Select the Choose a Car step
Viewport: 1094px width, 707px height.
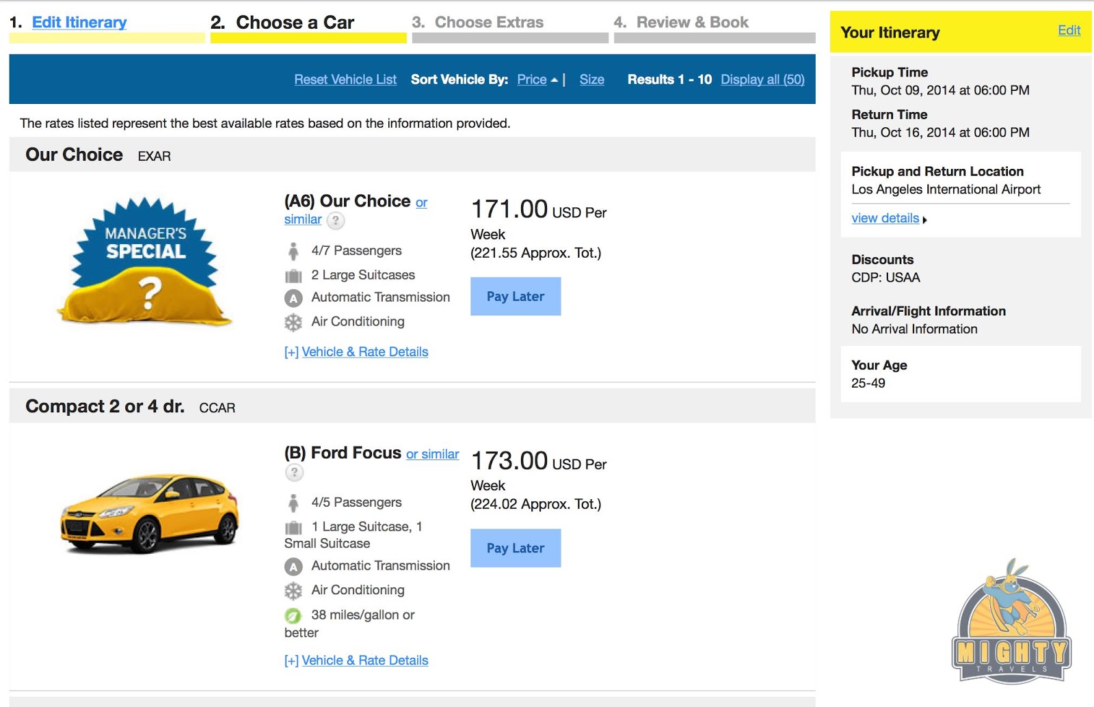[295, 23]
